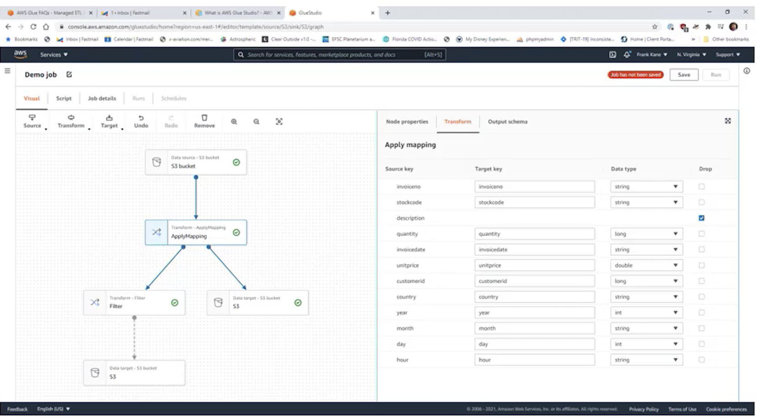The width and height of the screenshot is (757, 418).
Task: Edit the country target key field
Action: (x=534, y=297)
